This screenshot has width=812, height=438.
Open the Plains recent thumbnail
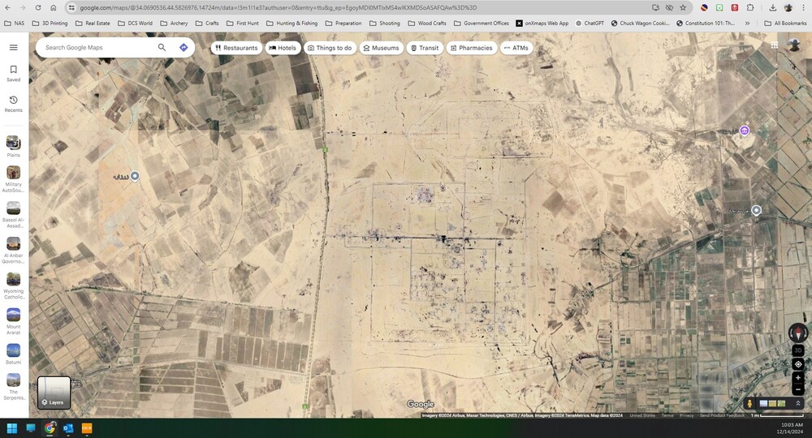(x=14, y=146)
